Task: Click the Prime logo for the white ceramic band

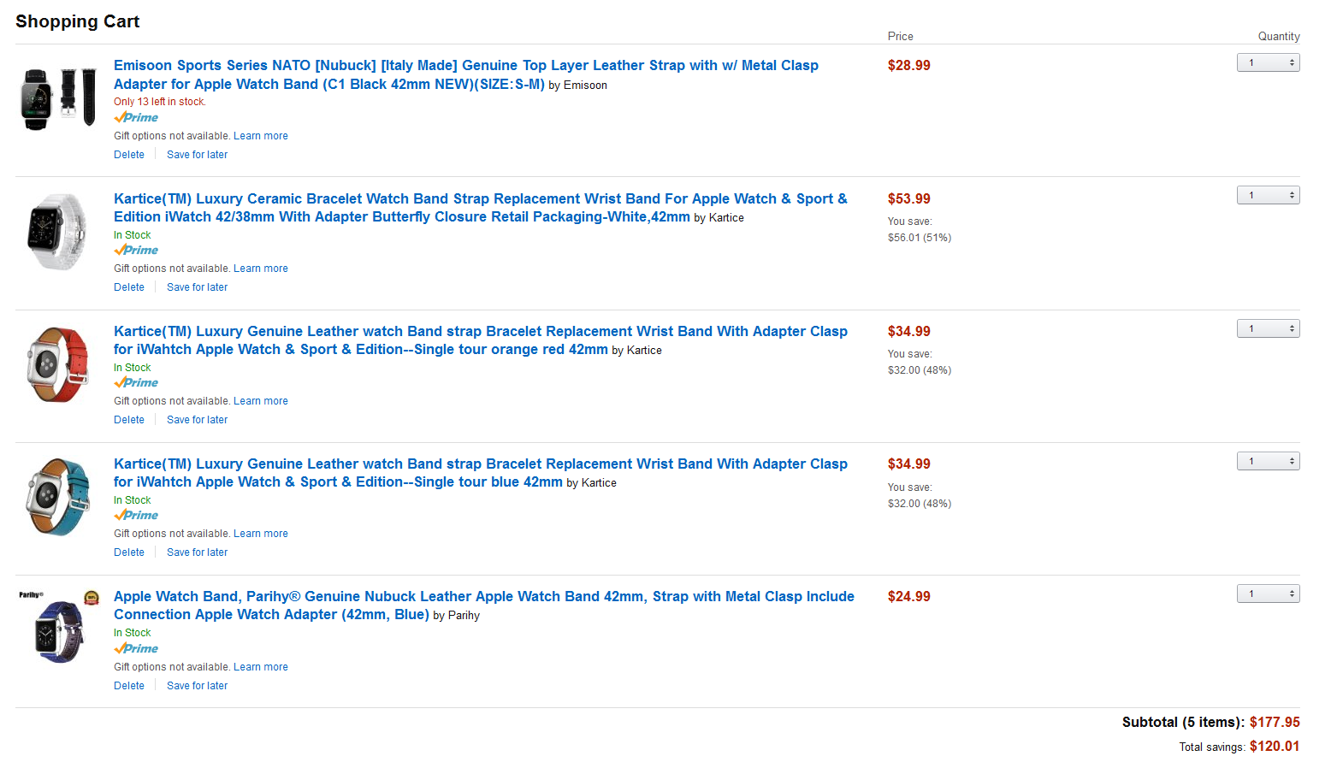Action: (136, 251)
